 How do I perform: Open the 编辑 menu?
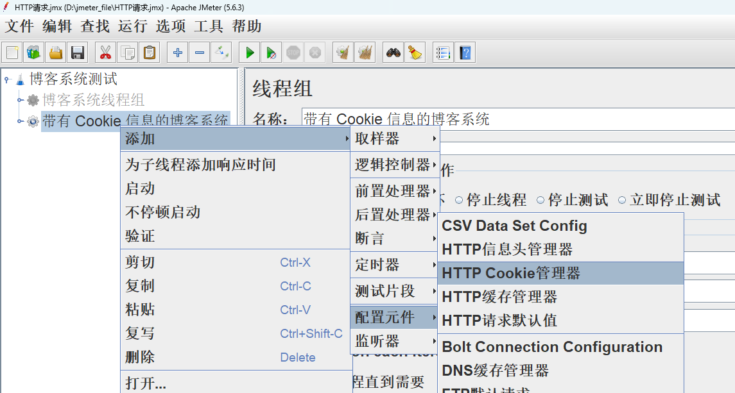pyautogui.click(x=56, y=26)
